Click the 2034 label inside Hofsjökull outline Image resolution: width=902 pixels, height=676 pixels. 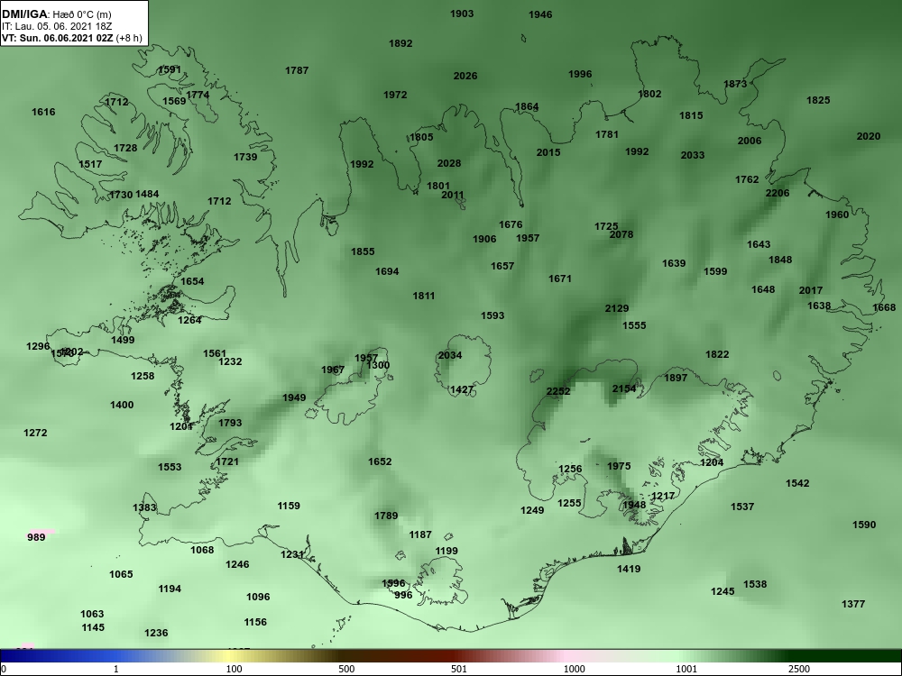click(450, 355)
